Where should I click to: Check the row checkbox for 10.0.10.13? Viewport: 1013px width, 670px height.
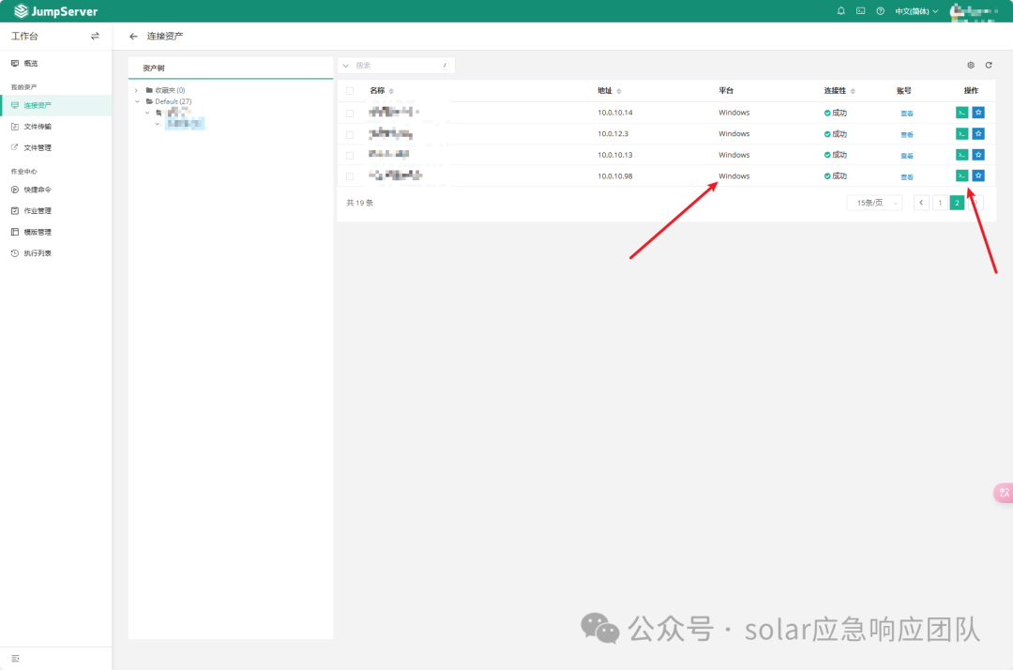(350, 155)
